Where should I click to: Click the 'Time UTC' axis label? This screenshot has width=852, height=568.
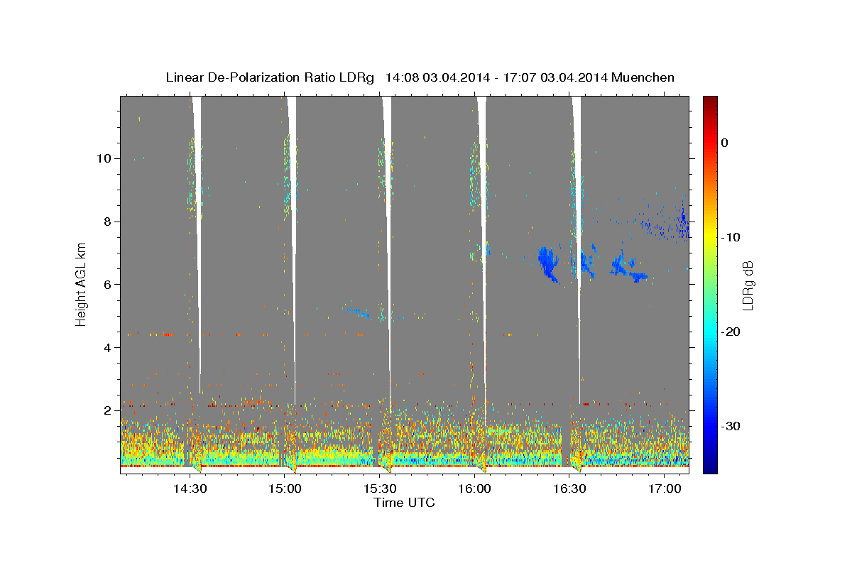404,503
